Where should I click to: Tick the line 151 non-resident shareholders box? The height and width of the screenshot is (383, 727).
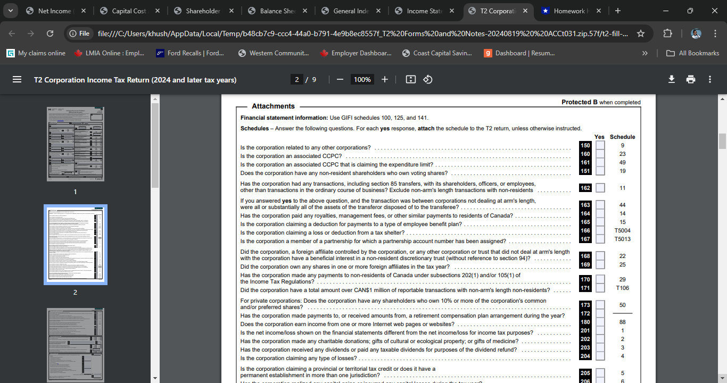pyautogui.click(x=600, y=171)
